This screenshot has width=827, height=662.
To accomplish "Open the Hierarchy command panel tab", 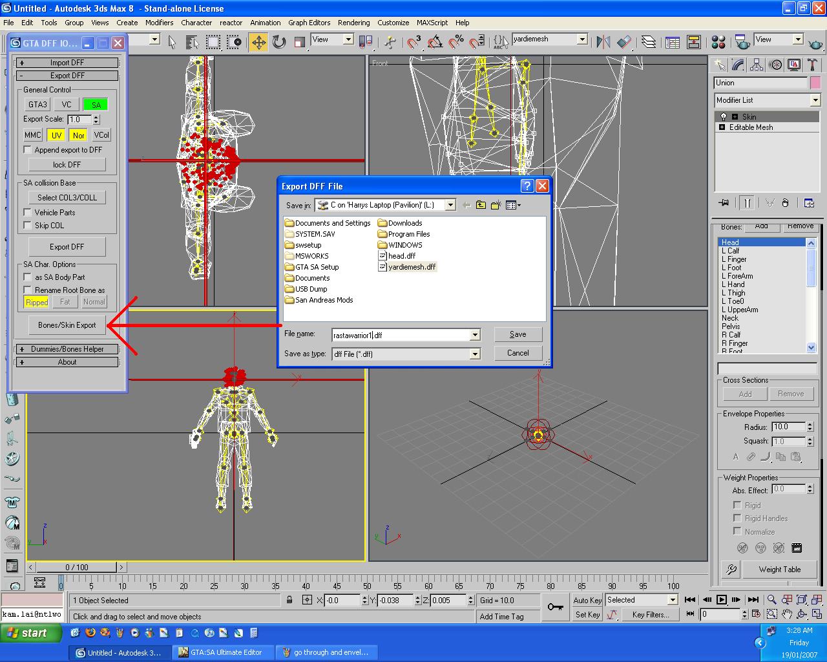I will click(x=757, y=65).
